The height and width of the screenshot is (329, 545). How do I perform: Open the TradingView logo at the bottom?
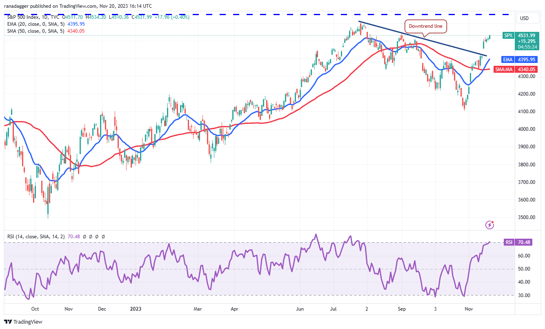[23, 322]
